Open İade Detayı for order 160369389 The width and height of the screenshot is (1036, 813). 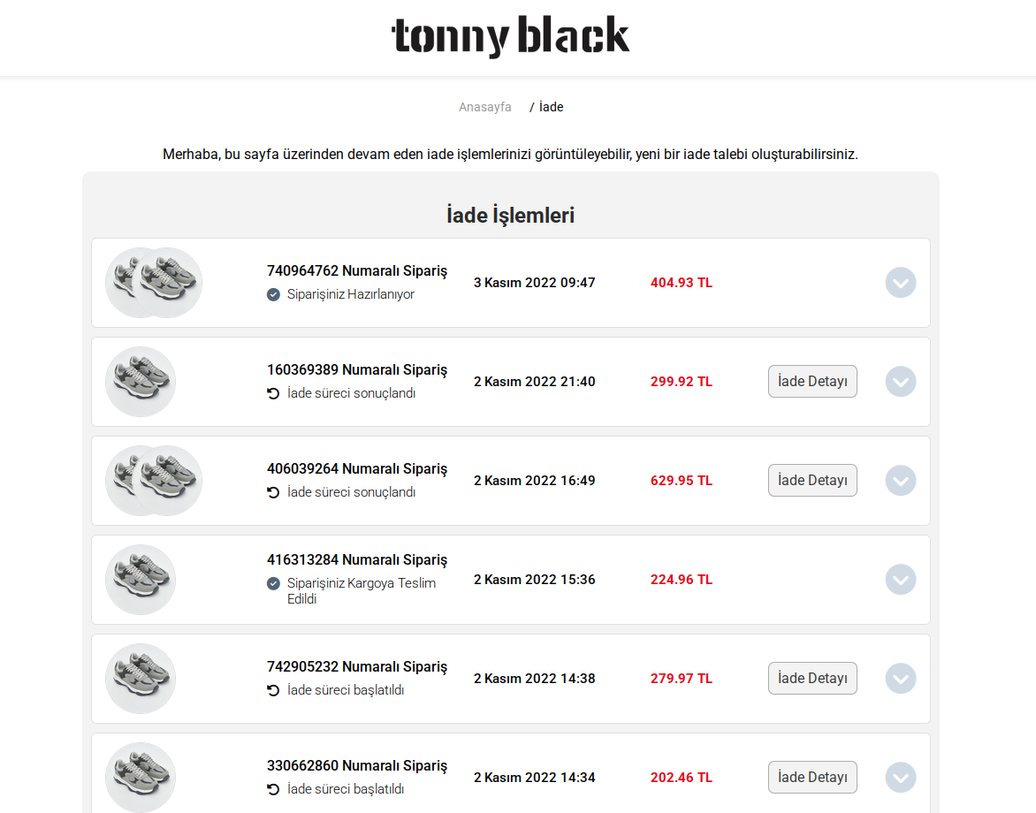811,382
